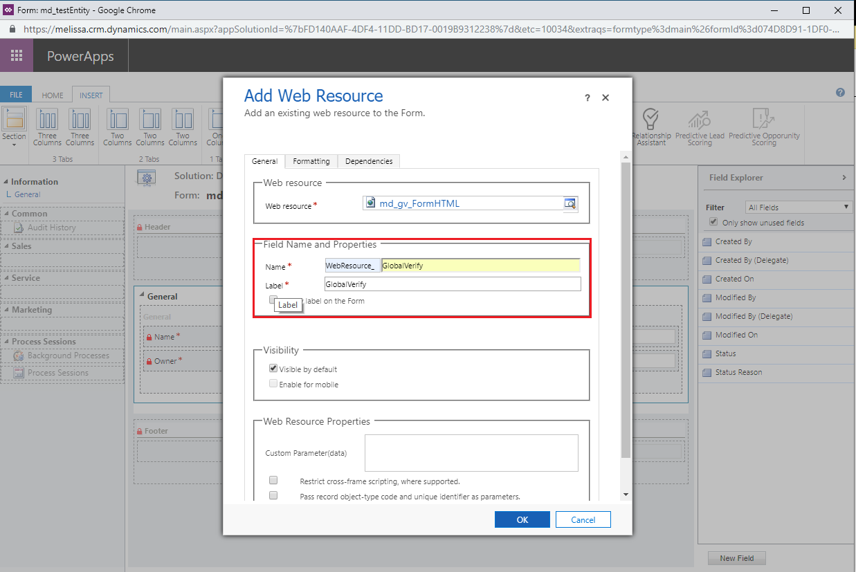The image size is (856, 572).
Task: Insert first Three Columns tab layout
Action: point(47,119)
